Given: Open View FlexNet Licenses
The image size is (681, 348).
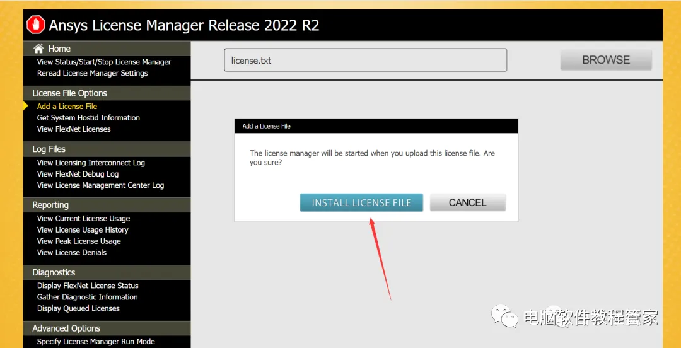Looking at the screenshot, I should coord(73,129).
